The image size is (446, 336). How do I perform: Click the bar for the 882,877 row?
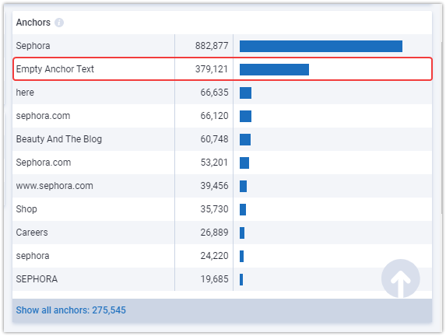tap(321, 47)
